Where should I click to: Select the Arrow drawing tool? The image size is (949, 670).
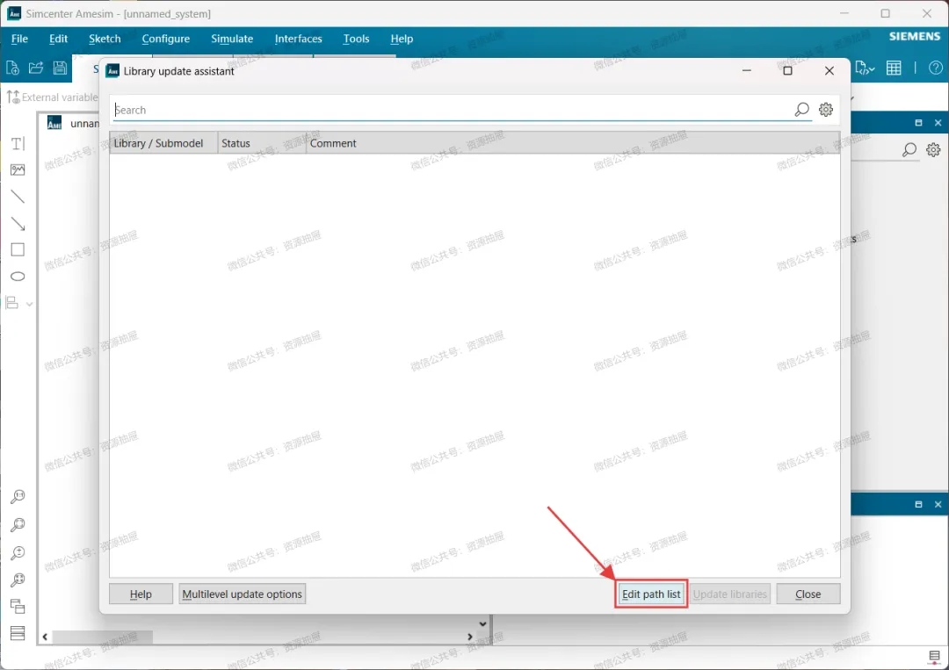click(x=18, y=224)
